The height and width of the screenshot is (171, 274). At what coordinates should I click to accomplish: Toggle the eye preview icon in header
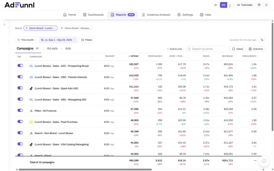216,5
